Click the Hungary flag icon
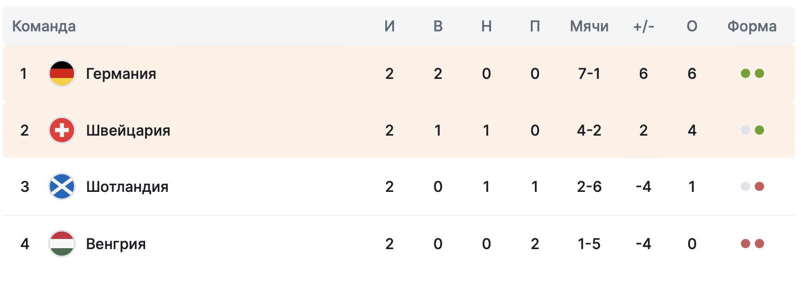 [x=62, y=244]
